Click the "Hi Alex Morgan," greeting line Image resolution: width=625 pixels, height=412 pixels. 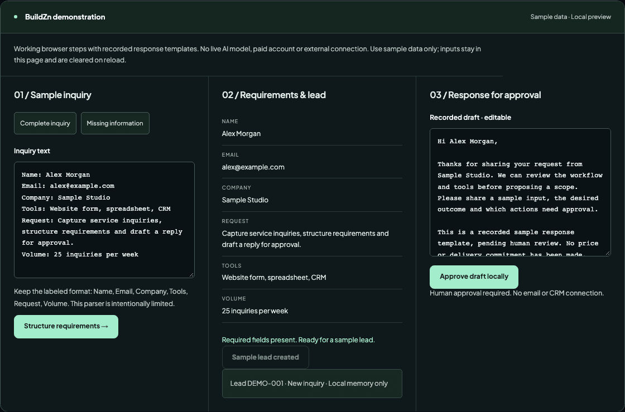[x=468, y=141]
